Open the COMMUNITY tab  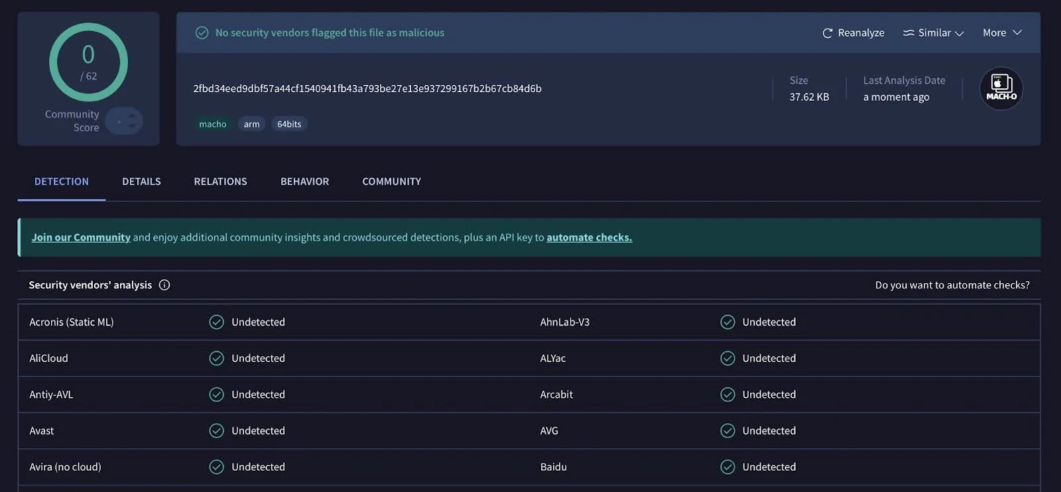point(391,181)
